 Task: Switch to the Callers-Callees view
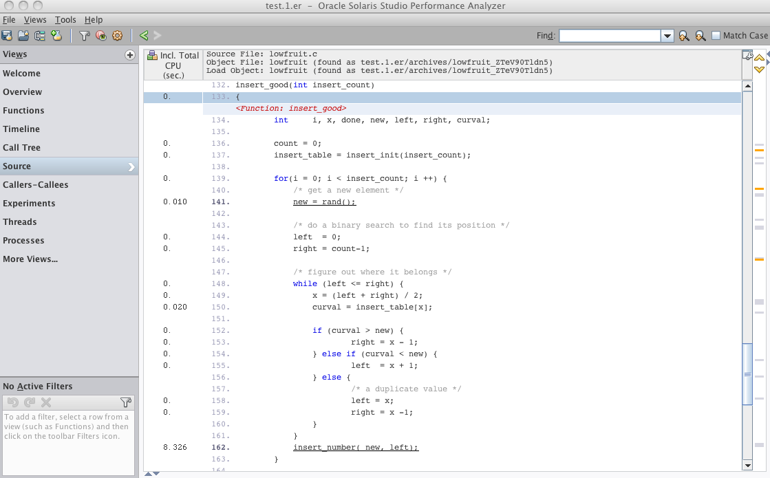pos(69,185)
